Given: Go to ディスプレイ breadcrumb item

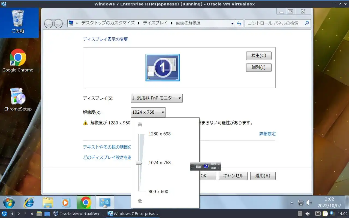Looking at the screenshot, I should pyautogui.click(x=155, y=23).
